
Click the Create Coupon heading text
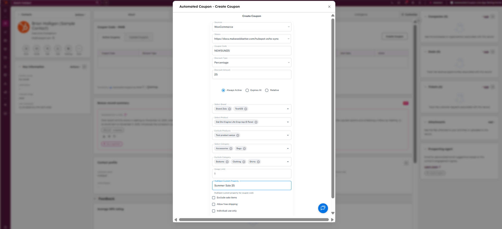(x=252, y=16)
